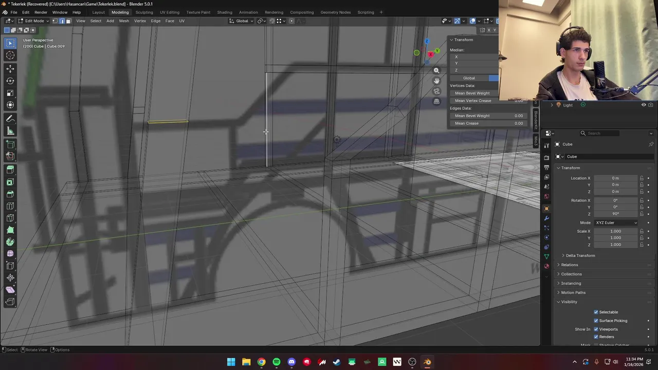Viewport: 658px width, 370px height.
Task: Select the Transform tool
Action: coord(10,105)
